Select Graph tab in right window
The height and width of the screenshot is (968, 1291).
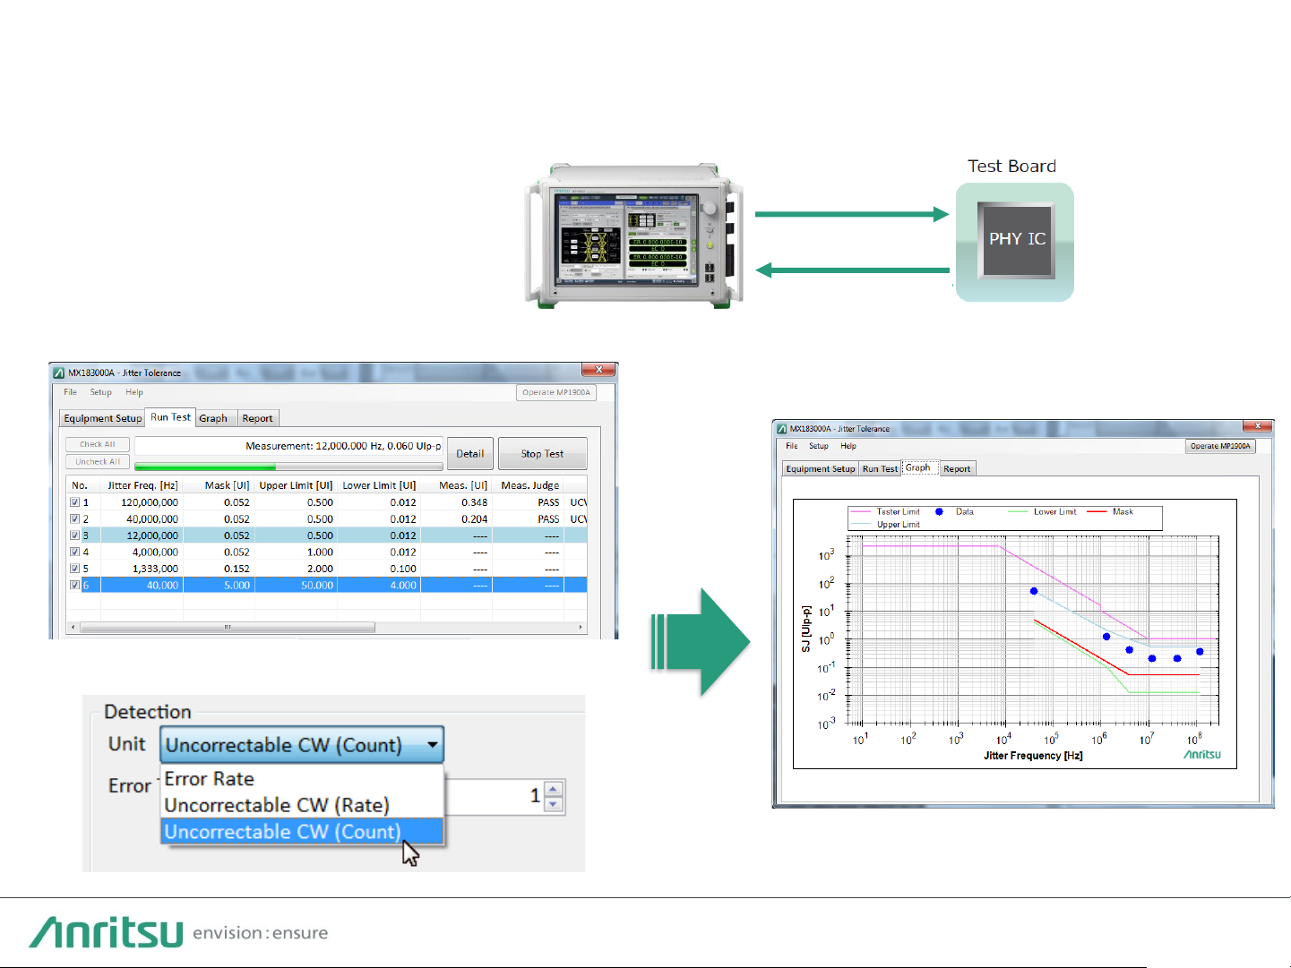pos(918,467)
